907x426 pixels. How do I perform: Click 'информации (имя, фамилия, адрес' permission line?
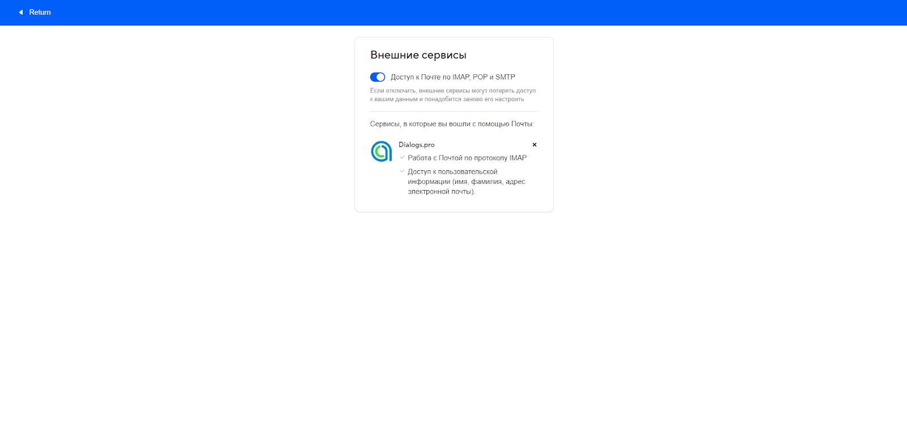click(x=466, y=182)
